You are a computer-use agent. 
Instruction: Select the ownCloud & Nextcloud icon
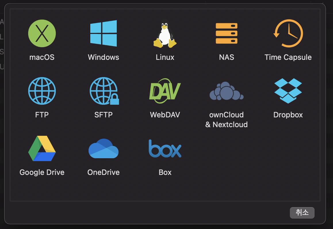(x=227, y=91)
